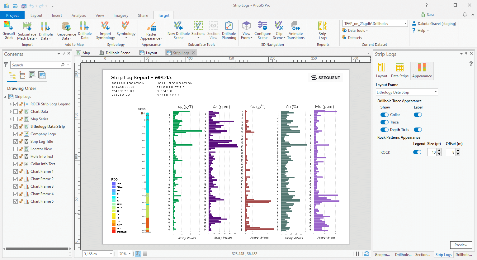
Task: Click List By Drawing Order icon
Action: (12, 75)
